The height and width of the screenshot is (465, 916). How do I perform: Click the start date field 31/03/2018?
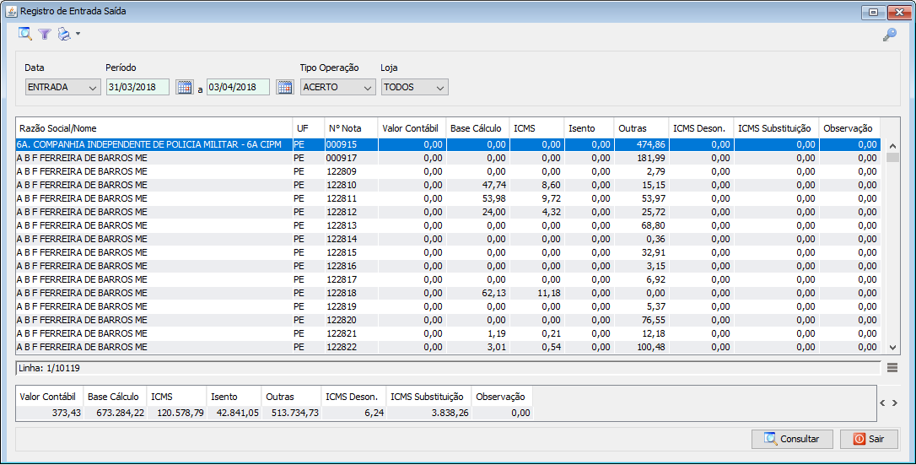click(137, 87)
